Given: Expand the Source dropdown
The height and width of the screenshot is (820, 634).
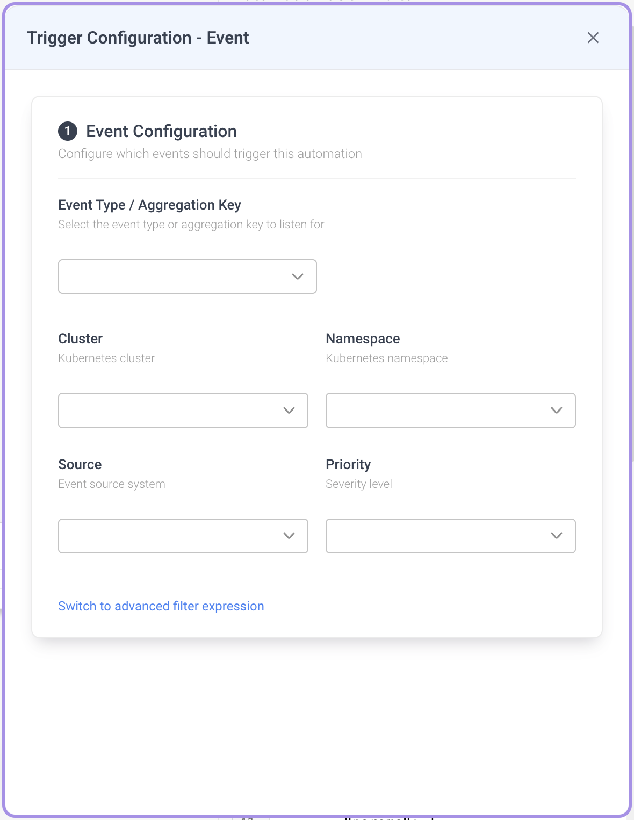Looking at the screenshot, I should [183, 535].
